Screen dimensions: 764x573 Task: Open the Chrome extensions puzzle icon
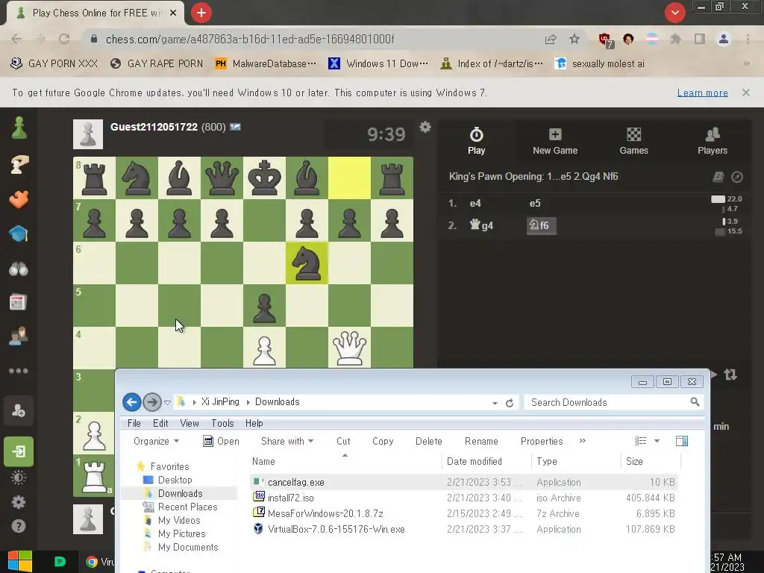click(x=676, y=39)
